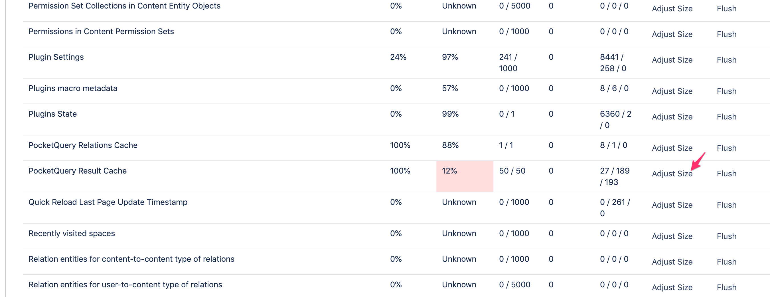Flush Quick Reload Last Page Update Timestamp
Viewport: 770px width, 297px height.
pyautogui.click(x=726, y=205)
